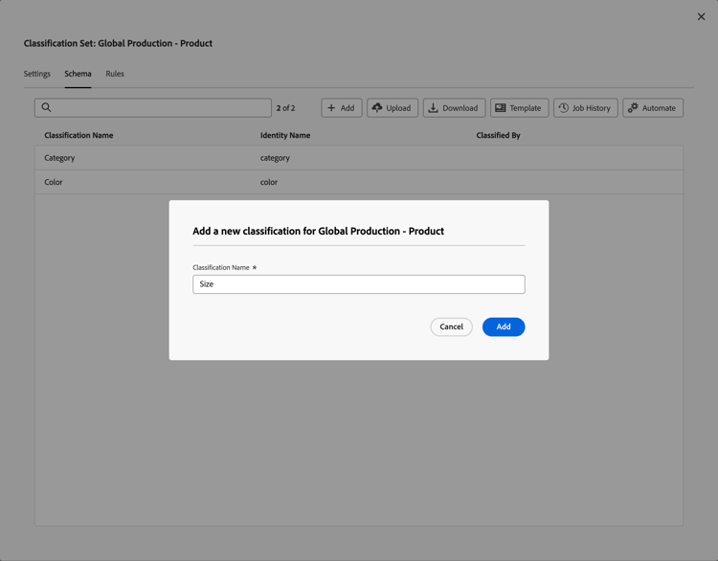
Task: Click the Job History clock icon
Action: click(564, 107)
